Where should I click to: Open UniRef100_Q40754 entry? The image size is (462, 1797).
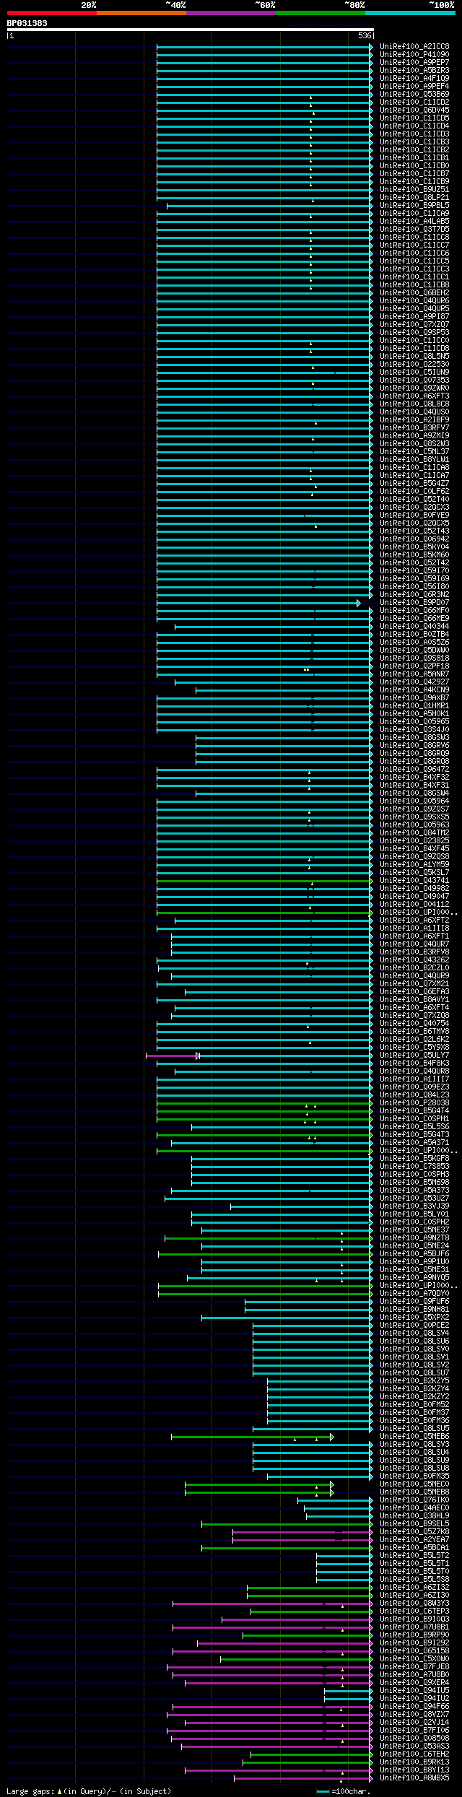[414, 1023]
